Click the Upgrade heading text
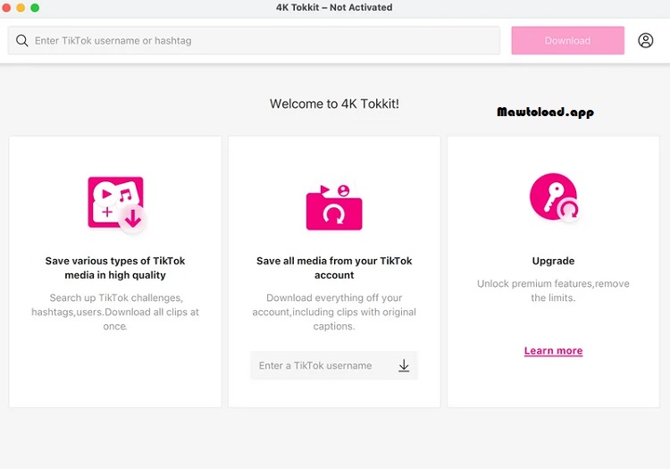Viewport: 670px width, 469px height. pyautogui.click(x=553, y=261)
